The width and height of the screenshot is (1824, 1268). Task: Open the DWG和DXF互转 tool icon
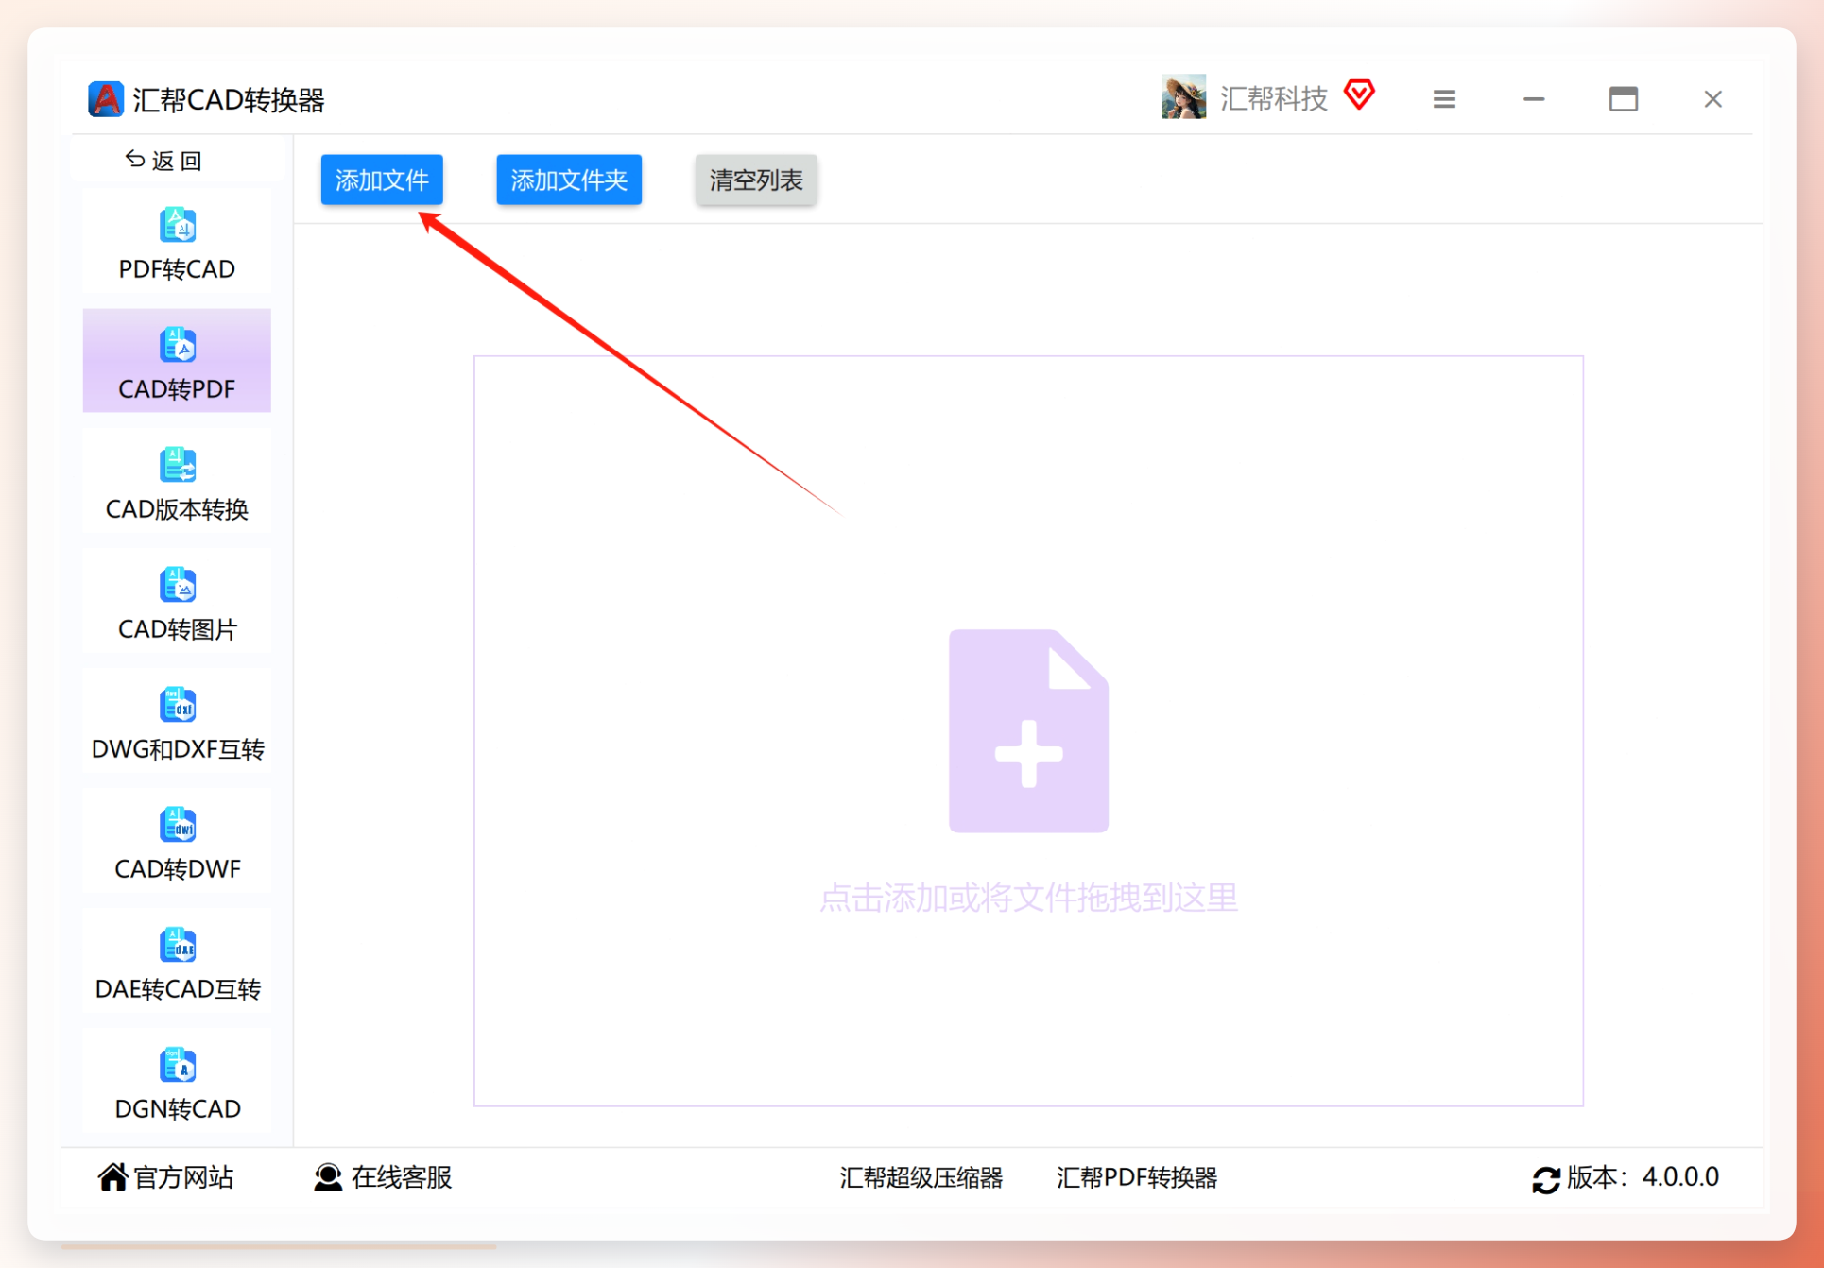pyautogui.click(x=178, y=705)
